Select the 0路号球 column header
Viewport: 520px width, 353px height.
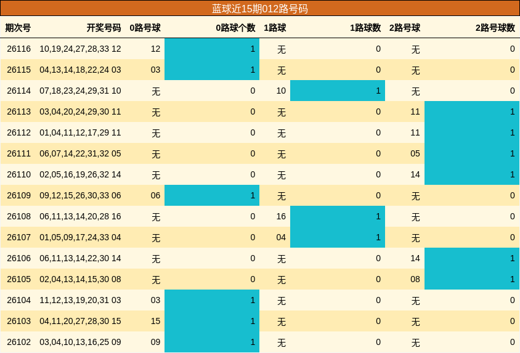click(x=145, y=28)
